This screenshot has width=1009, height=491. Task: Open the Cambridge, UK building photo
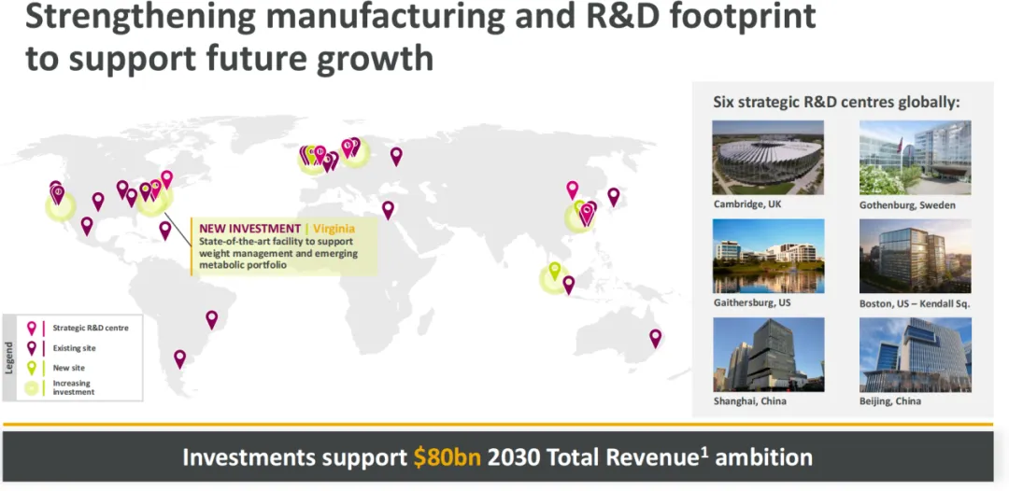click(768, 158)
